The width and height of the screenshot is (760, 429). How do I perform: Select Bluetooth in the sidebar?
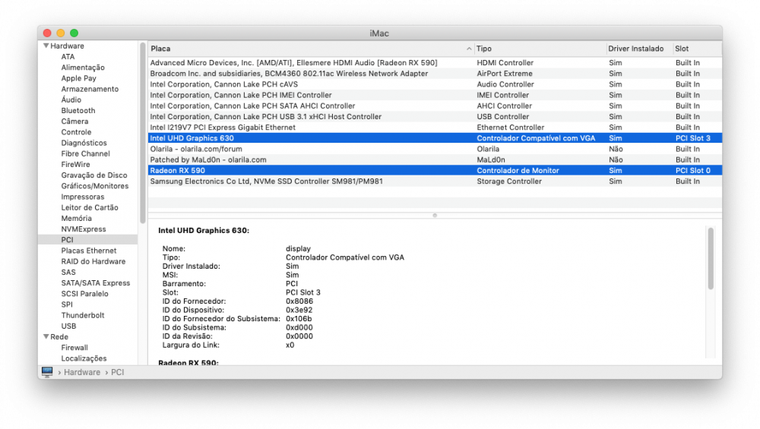point(78,110)
